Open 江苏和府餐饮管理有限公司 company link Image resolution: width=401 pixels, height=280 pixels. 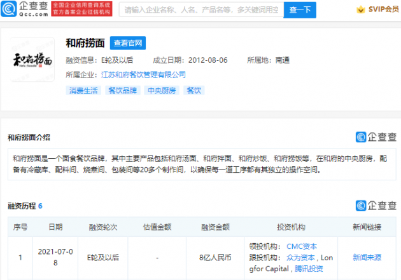tap(143, 75)
